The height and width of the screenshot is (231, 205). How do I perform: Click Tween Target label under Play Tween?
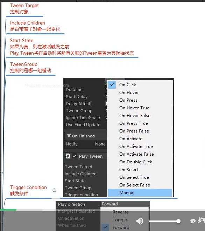click(x=78, y=167)
